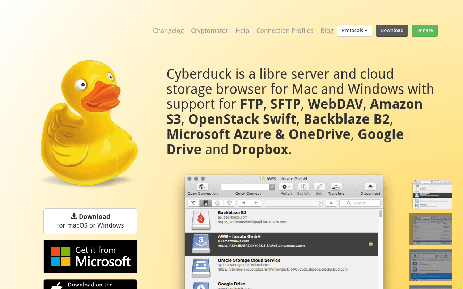
Task: Click the Google Drive bookmark icon
Action: click(x=201, y=285)
